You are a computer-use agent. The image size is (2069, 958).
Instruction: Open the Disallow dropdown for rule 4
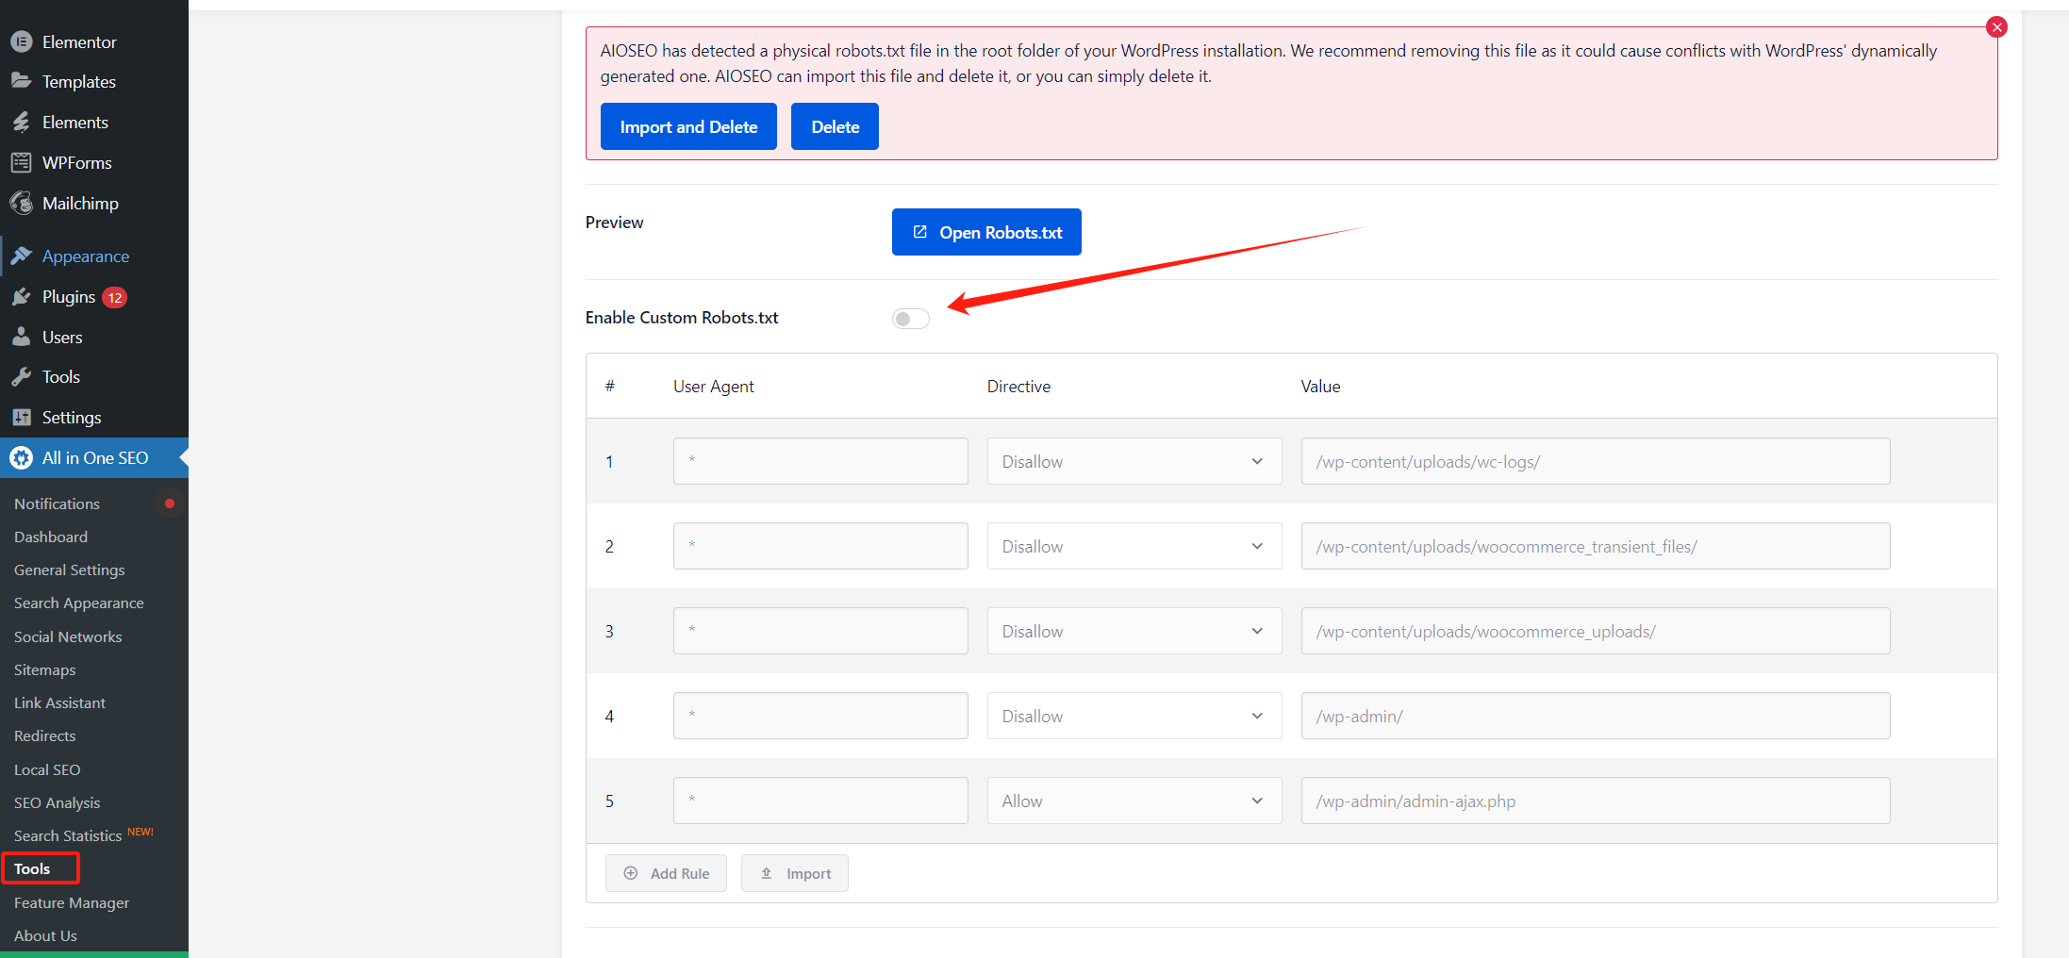(x=1133, y=716)
